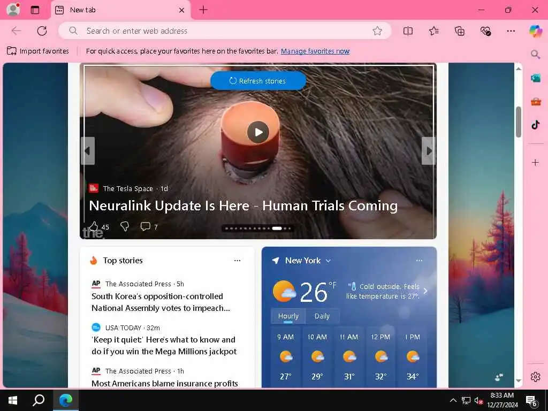
Task: Open the taskbar clock and date
Action: [x=502, y=400]
